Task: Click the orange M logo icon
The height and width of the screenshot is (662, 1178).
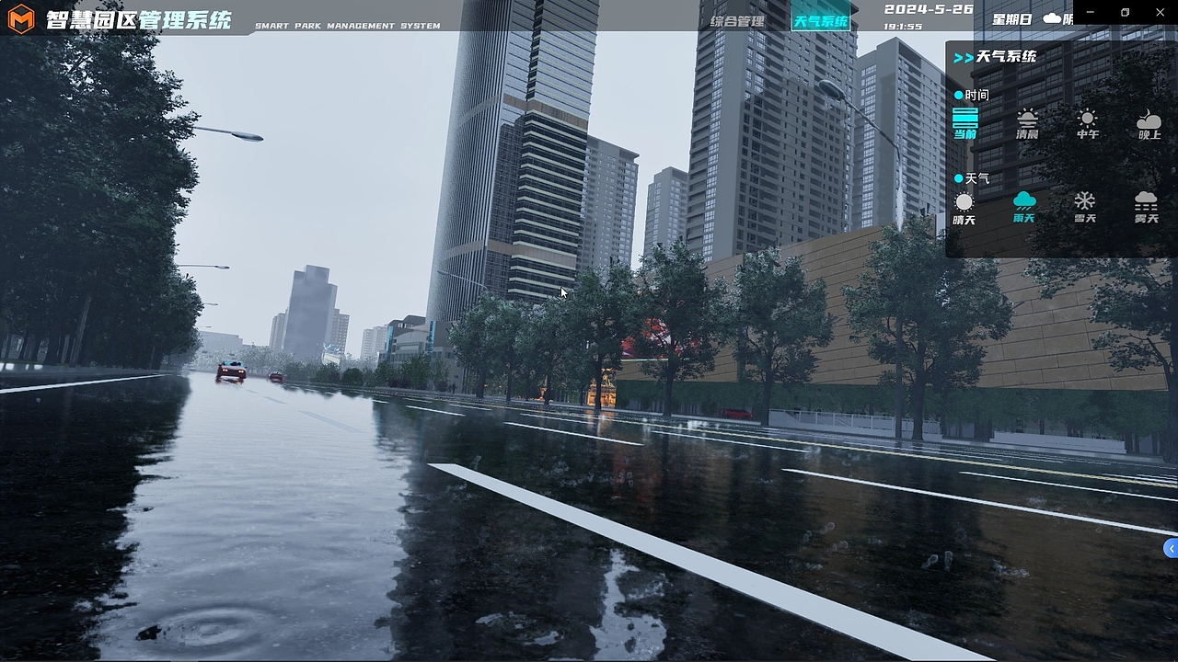Action: tap(21, 18)
